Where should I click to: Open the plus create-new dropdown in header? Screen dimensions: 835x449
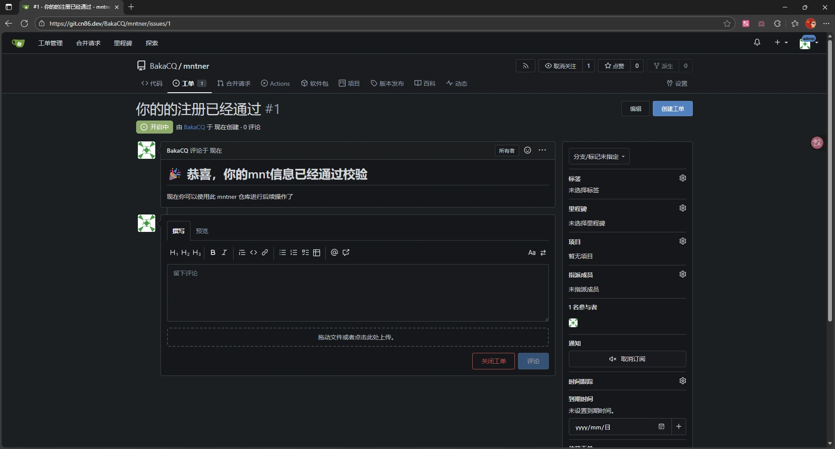coord(781,42)
